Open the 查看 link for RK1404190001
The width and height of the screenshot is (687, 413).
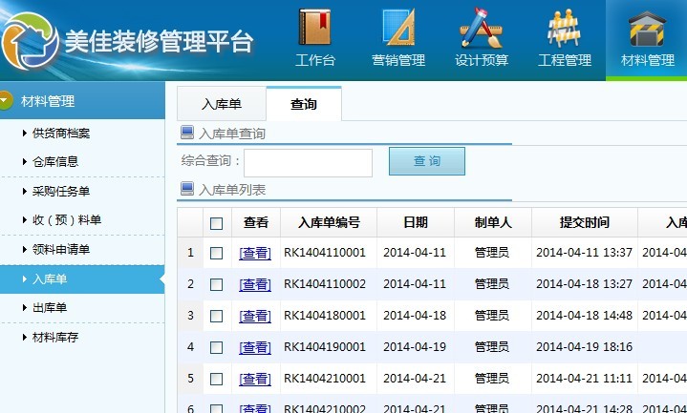(255, 347)
